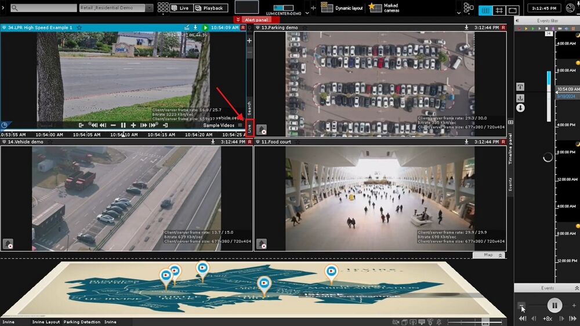Toggle the record indicator on Food court tile
Viewport: 580px width, 326px height.
coord(502,141)
